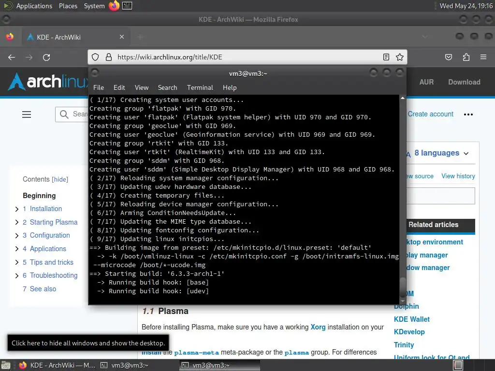Screen dimensions: 495x371
Task: Click clock Wed May 24 in panel
Action: pyautogui.click(x=466, y=6)
